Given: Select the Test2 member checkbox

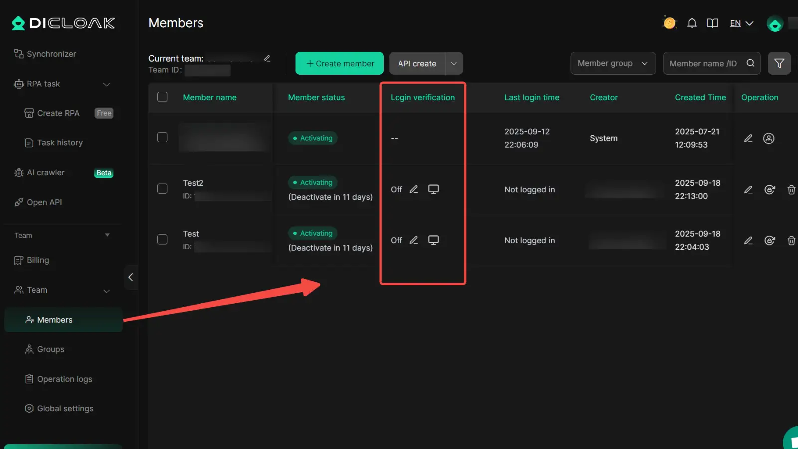Looking at the screenshot, I should pyautogui.click(x=162, y=189).
